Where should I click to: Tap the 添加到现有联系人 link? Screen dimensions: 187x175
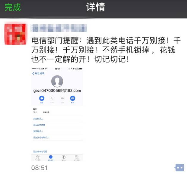41,137
